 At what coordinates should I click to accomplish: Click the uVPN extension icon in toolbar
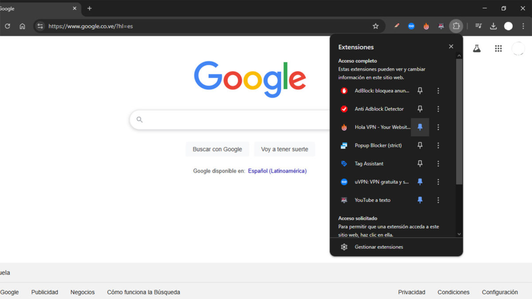click(x=411, y=26)
